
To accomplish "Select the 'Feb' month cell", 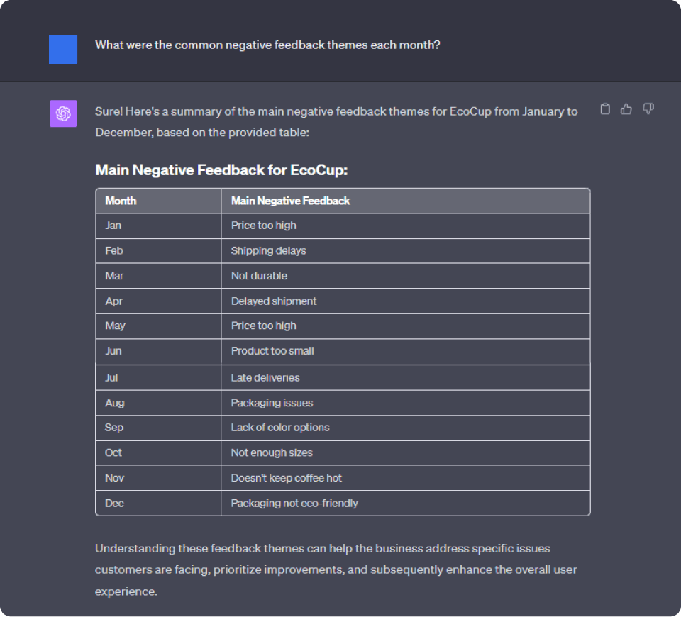I will tap(158, 251).
